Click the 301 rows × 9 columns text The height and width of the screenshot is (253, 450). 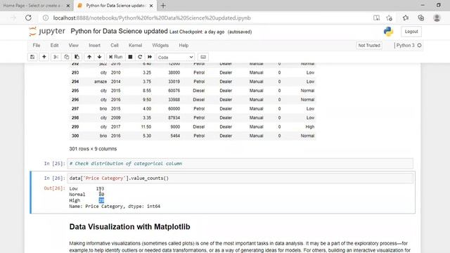pos(93,149)
